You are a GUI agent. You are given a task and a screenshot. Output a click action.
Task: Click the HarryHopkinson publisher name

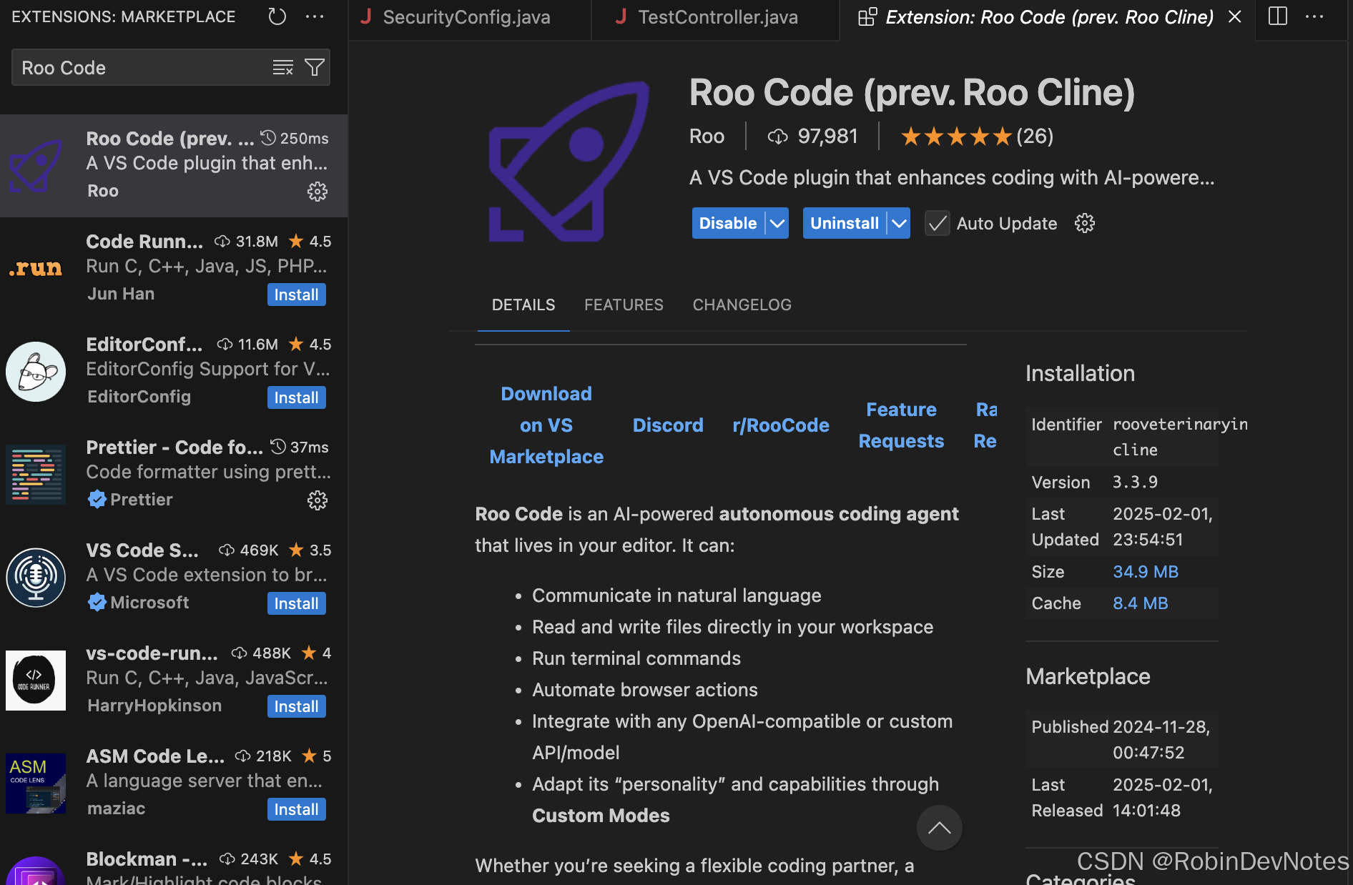point(154,706)
